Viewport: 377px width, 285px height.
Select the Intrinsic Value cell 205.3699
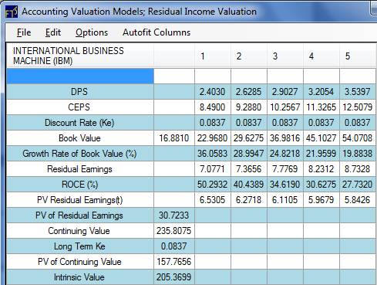(174, 277)
